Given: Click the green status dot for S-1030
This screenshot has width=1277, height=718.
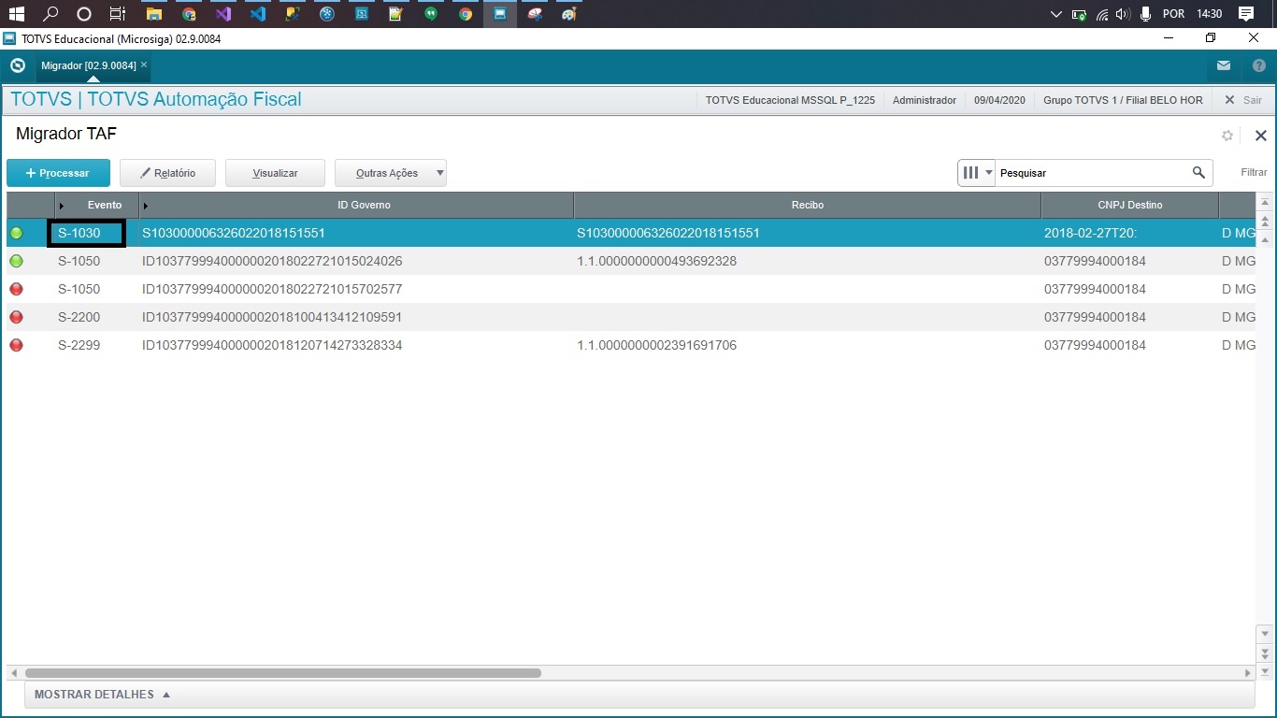Looking at the screenshot, I should pos(16,233).
